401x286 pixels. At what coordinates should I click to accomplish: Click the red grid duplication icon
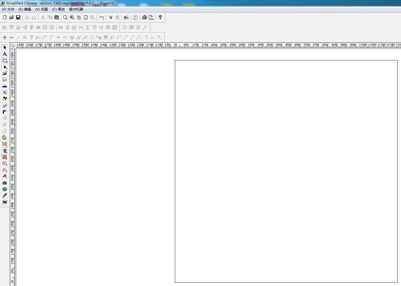click(x=5, y=157)
